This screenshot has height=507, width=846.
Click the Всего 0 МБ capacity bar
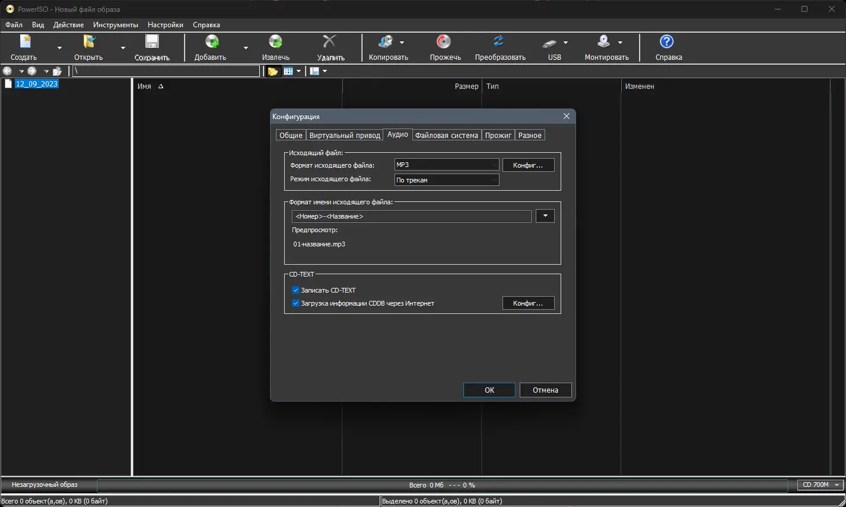[442, 485]
